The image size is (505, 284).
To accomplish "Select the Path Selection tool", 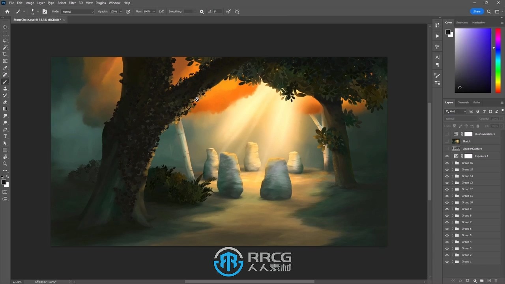I will click(x=5, y=143).
